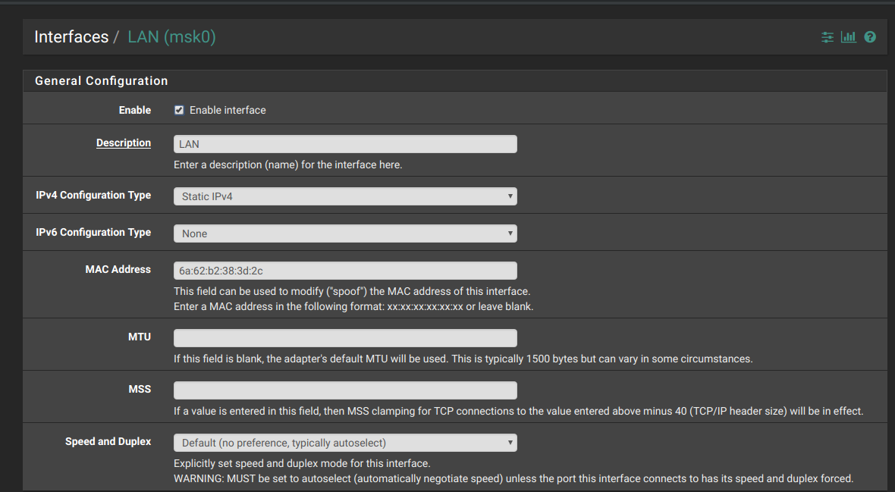
Task: Click the IPv4 Configuration Type label
Action: [x=93, y=195]
